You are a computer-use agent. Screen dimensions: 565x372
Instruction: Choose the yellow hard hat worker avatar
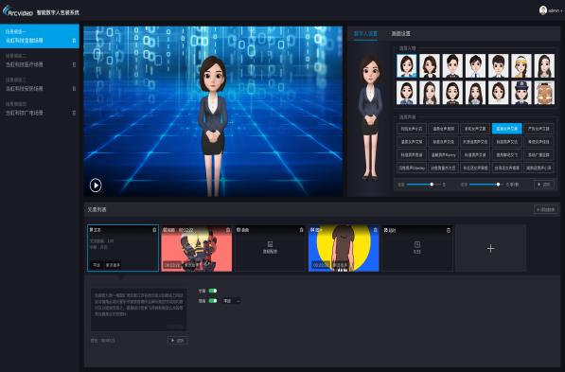(x=521, y=66)
